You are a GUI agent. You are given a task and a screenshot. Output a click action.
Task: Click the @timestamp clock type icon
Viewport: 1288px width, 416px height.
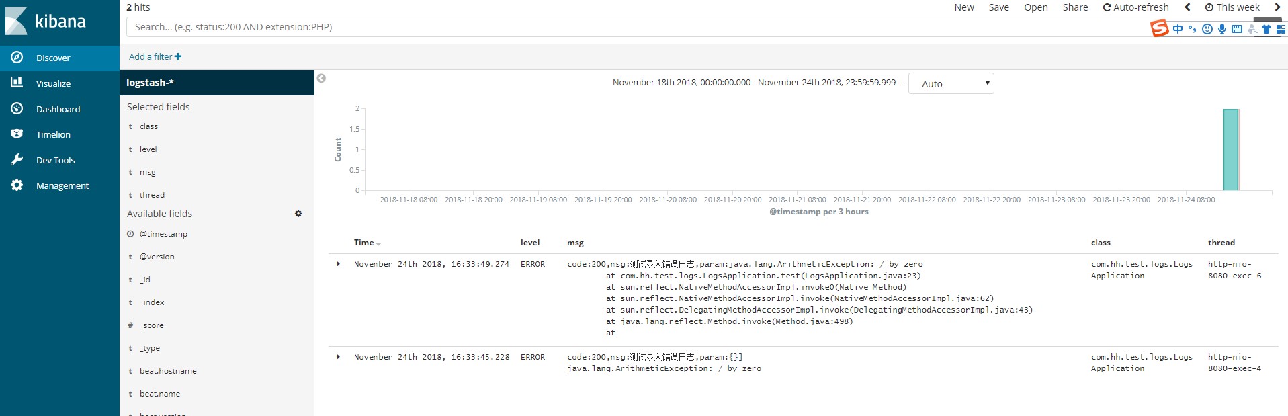tap(130, 234)
